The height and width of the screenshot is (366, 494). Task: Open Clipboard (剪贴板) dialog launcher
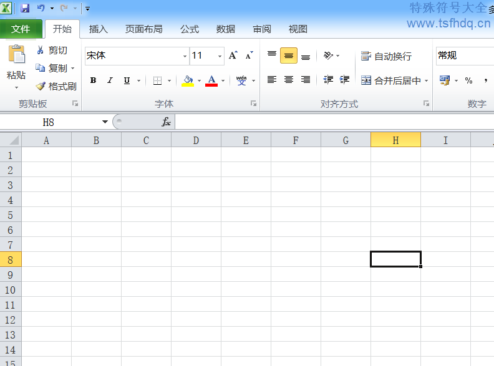point(75,104)
